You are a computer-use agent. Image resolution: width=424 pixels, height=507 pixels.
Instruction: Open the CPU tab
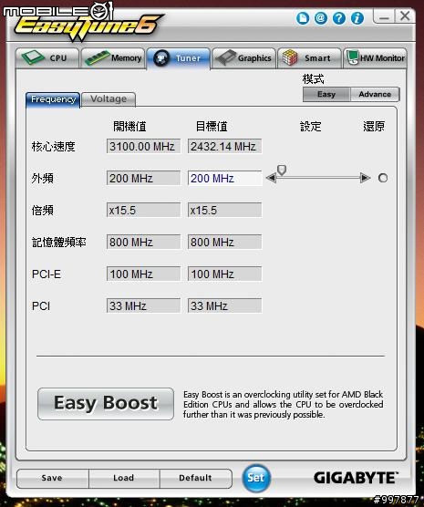[47, 58]
